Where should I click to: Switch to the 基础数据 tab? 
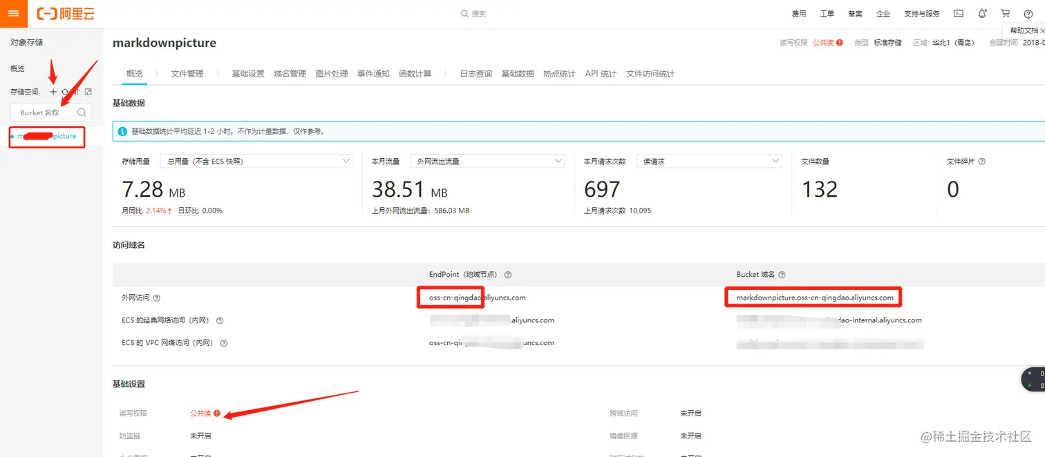coord(518,73)
